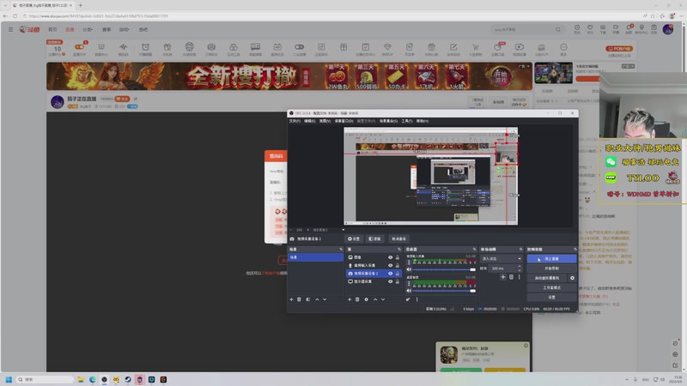Image resolution: width=687 pixels, height=386 pixels.
Task: Click the 300 ms duration field
Action: tap(502, 268)
